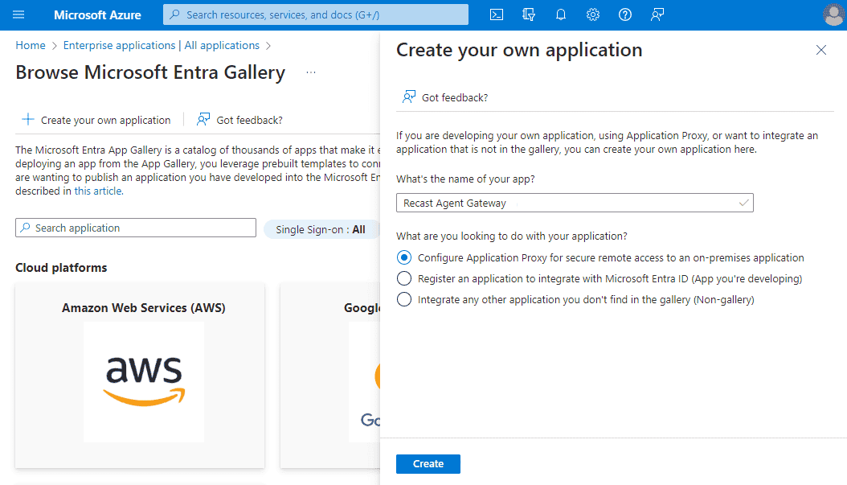Image resolution: width=847 pixels, height=485 pixels.
Task: Open the user account avatar
Action: (833, 14)
